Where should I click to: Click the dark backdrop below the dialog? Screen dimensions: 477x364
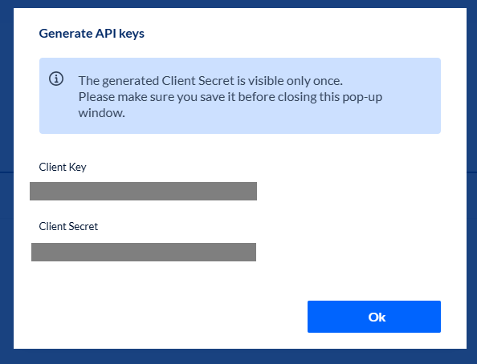pyautogui.click(x=238, y=357)
